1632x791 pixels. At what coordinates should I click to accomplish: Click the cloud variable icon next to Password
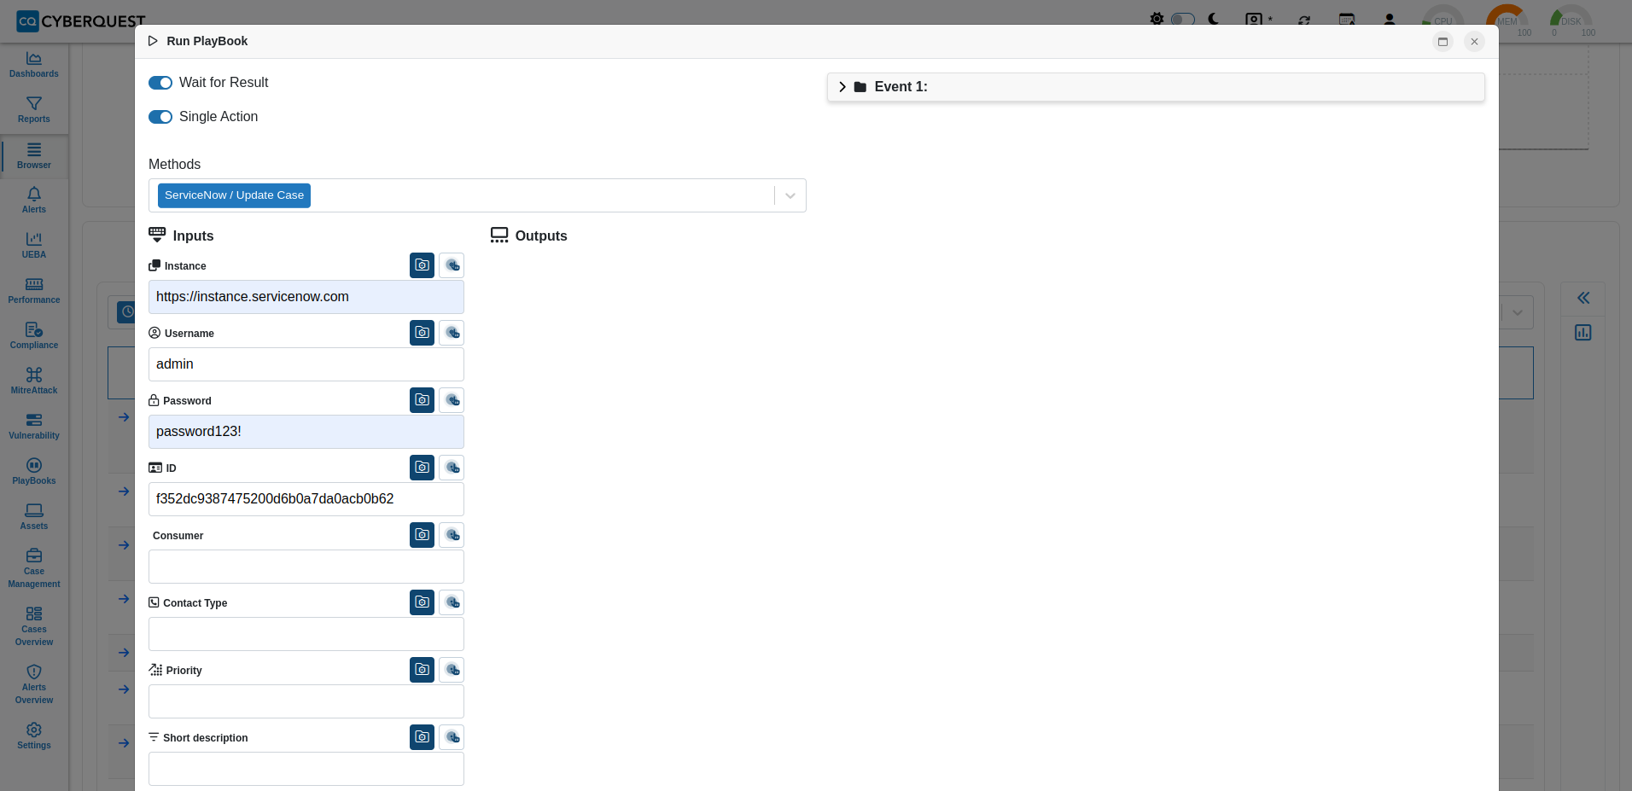[x=452, y=400]
